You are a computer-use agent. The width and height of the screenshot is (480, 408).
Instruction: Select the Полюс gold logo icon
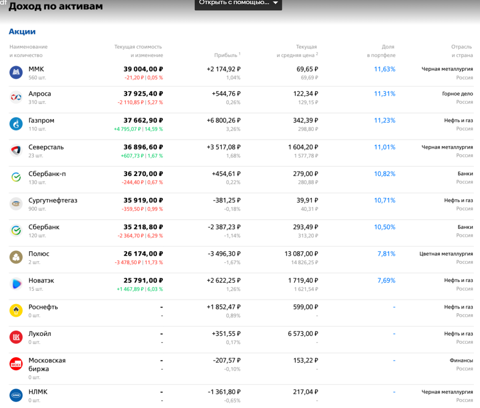pyautogui.click(x=16, y=257)
